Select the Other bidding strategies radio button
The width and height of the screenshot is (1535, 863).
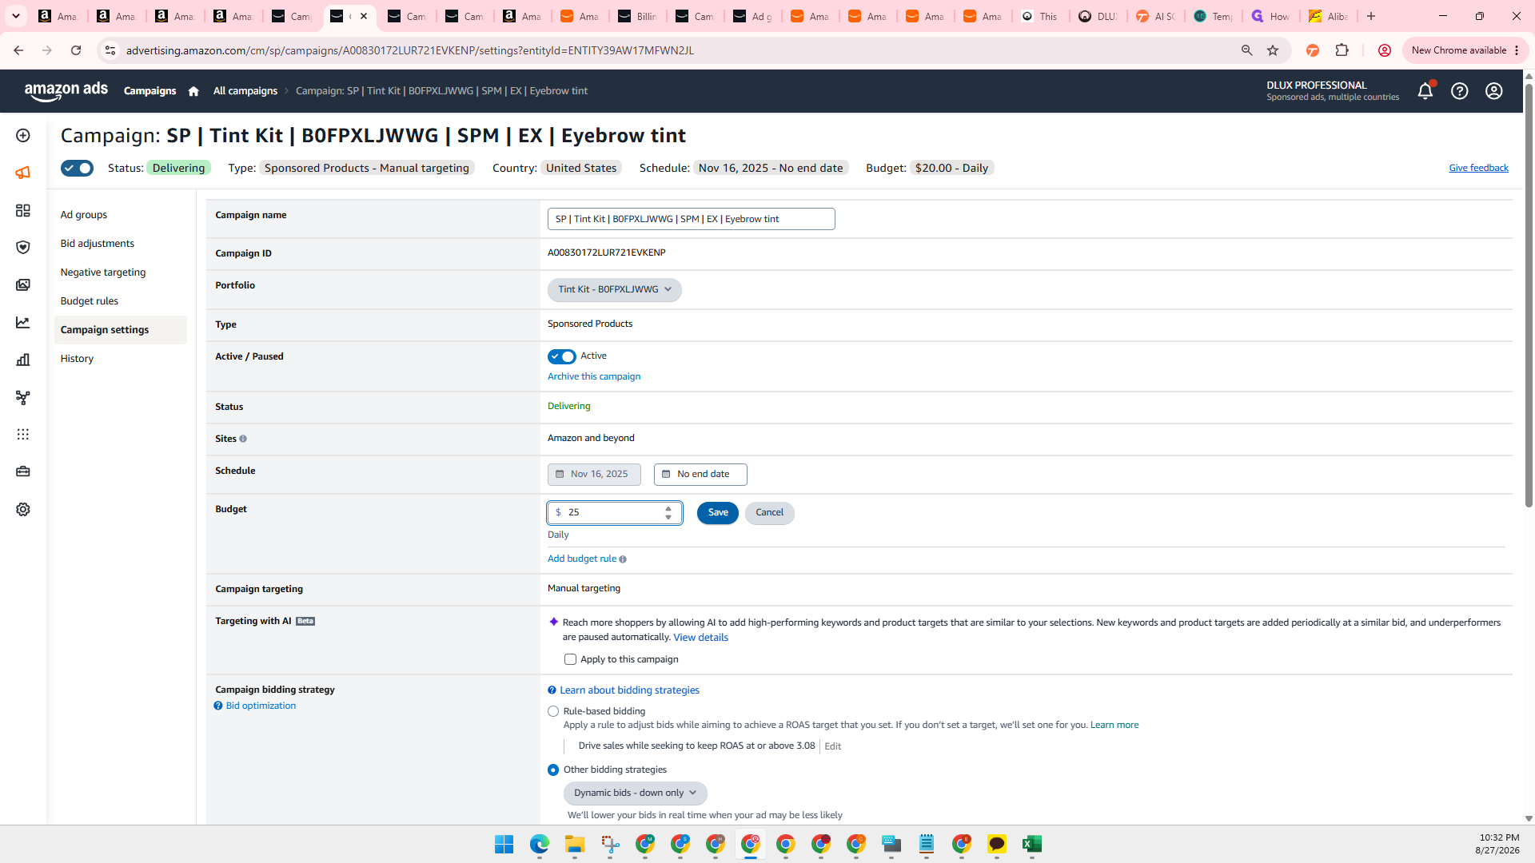pos(553,770)
